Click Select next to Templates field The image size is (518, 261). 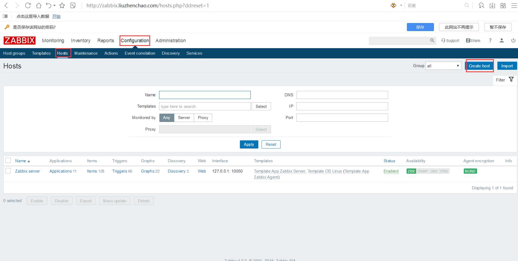(x=261, y=106)
